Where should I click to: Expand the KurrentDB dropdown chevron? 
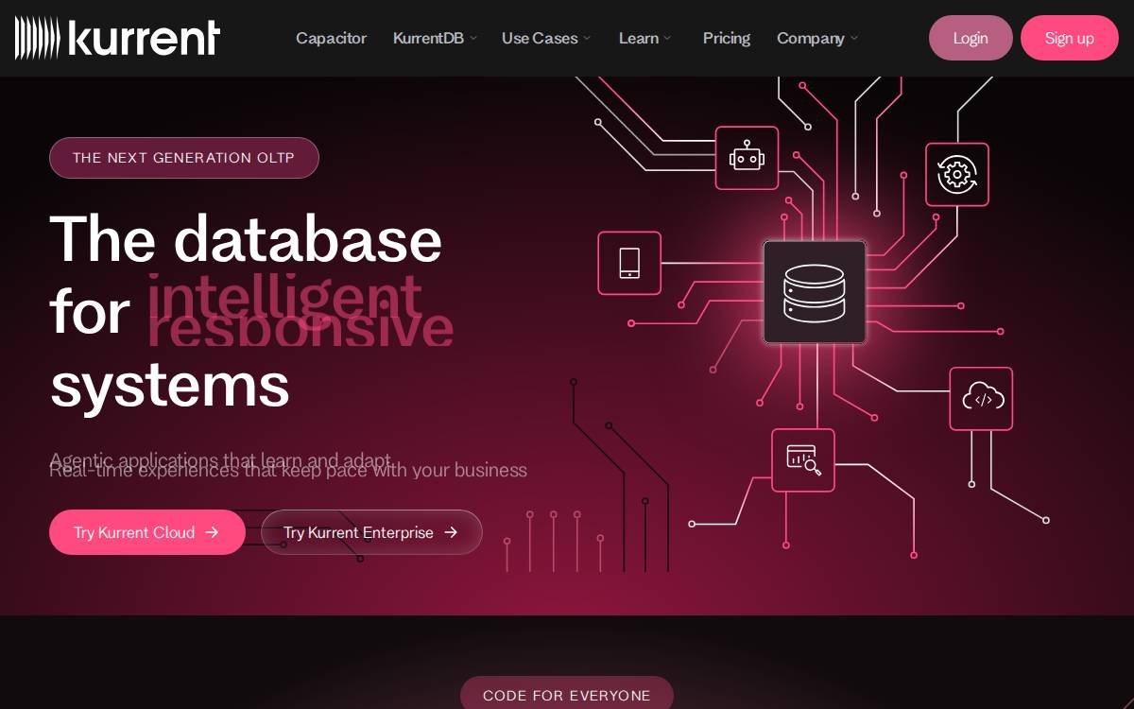473,39
